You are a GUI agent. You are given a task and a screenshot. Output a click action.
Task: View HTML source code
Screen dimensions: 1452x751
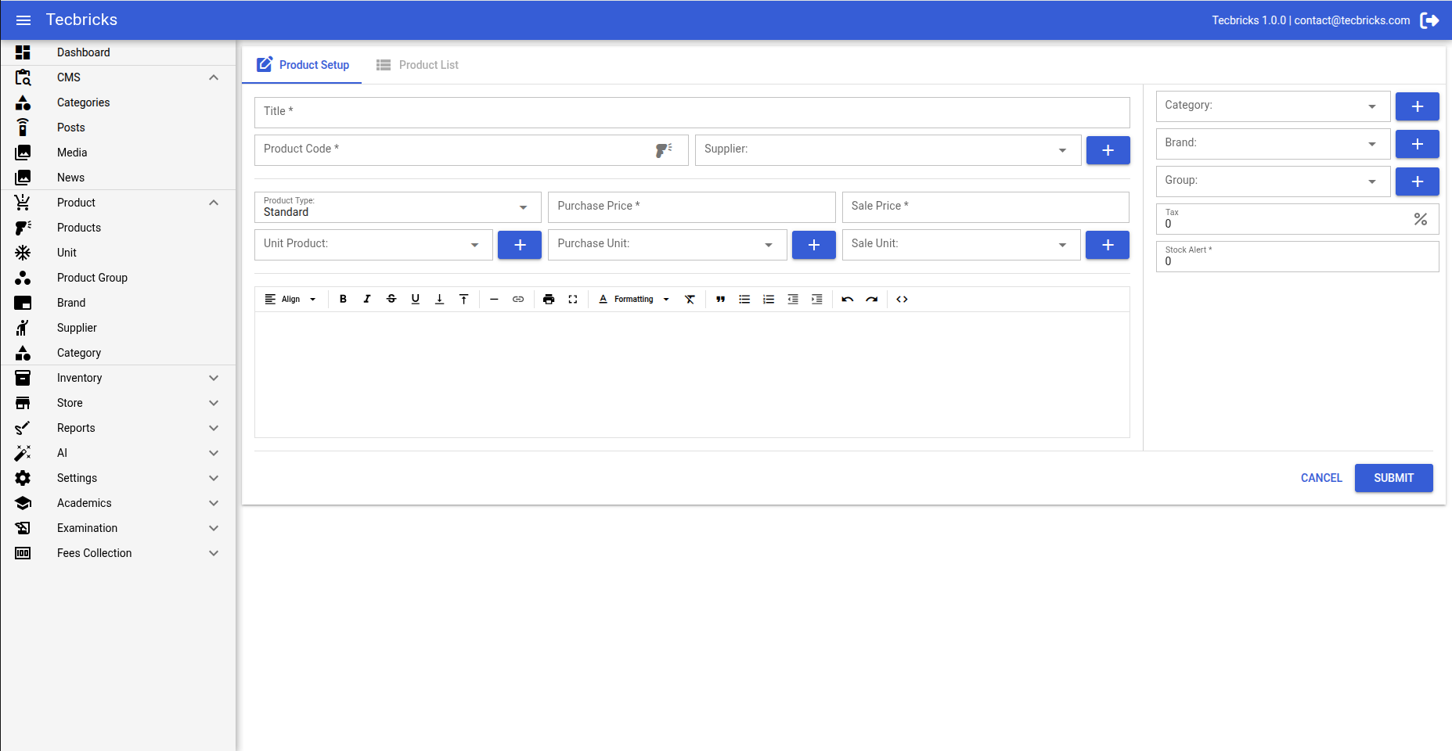[x=902, y=299]
